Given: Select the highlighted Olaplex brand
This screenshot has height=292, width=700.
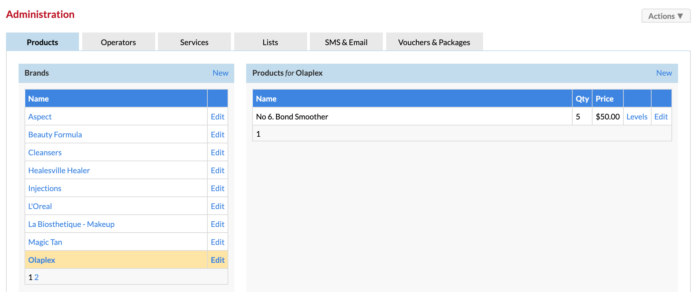Looking at the screenshot, I should tap(41, 260).
